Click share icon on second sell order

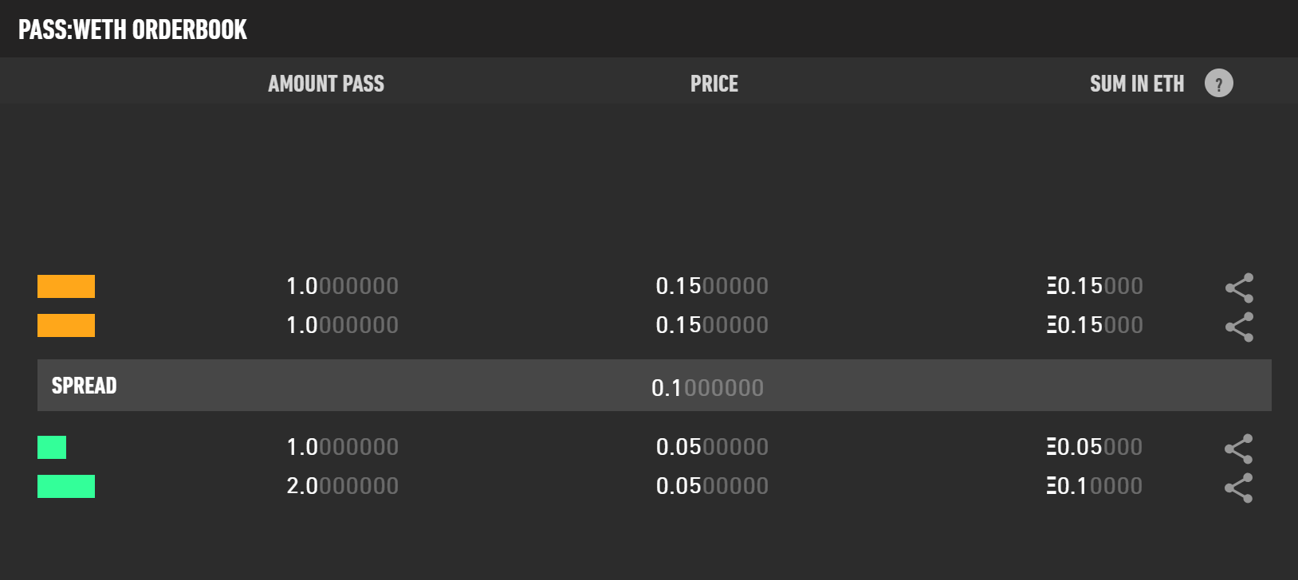1239,327
